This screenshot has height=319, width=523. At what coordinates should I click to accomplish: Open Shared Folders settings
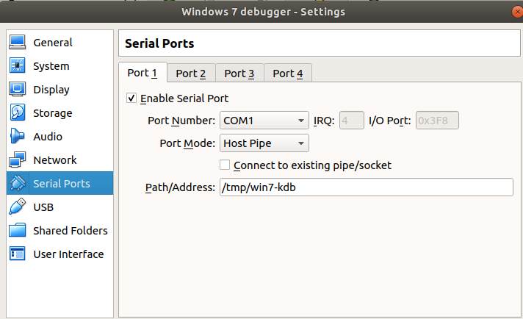click(60, 230)
